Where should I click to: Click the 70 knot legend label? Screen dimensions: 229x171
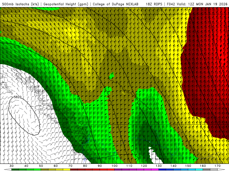click(x=70, y=166)
